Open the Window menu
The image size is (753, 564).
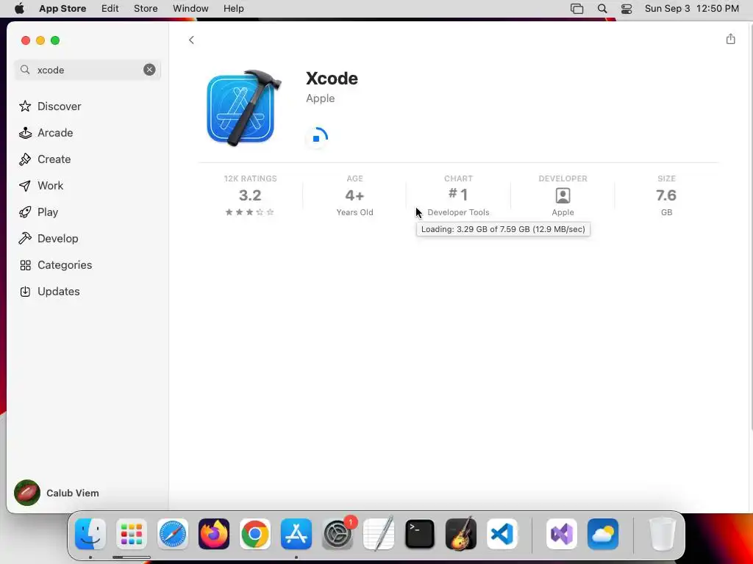click(x=190, y=9)
